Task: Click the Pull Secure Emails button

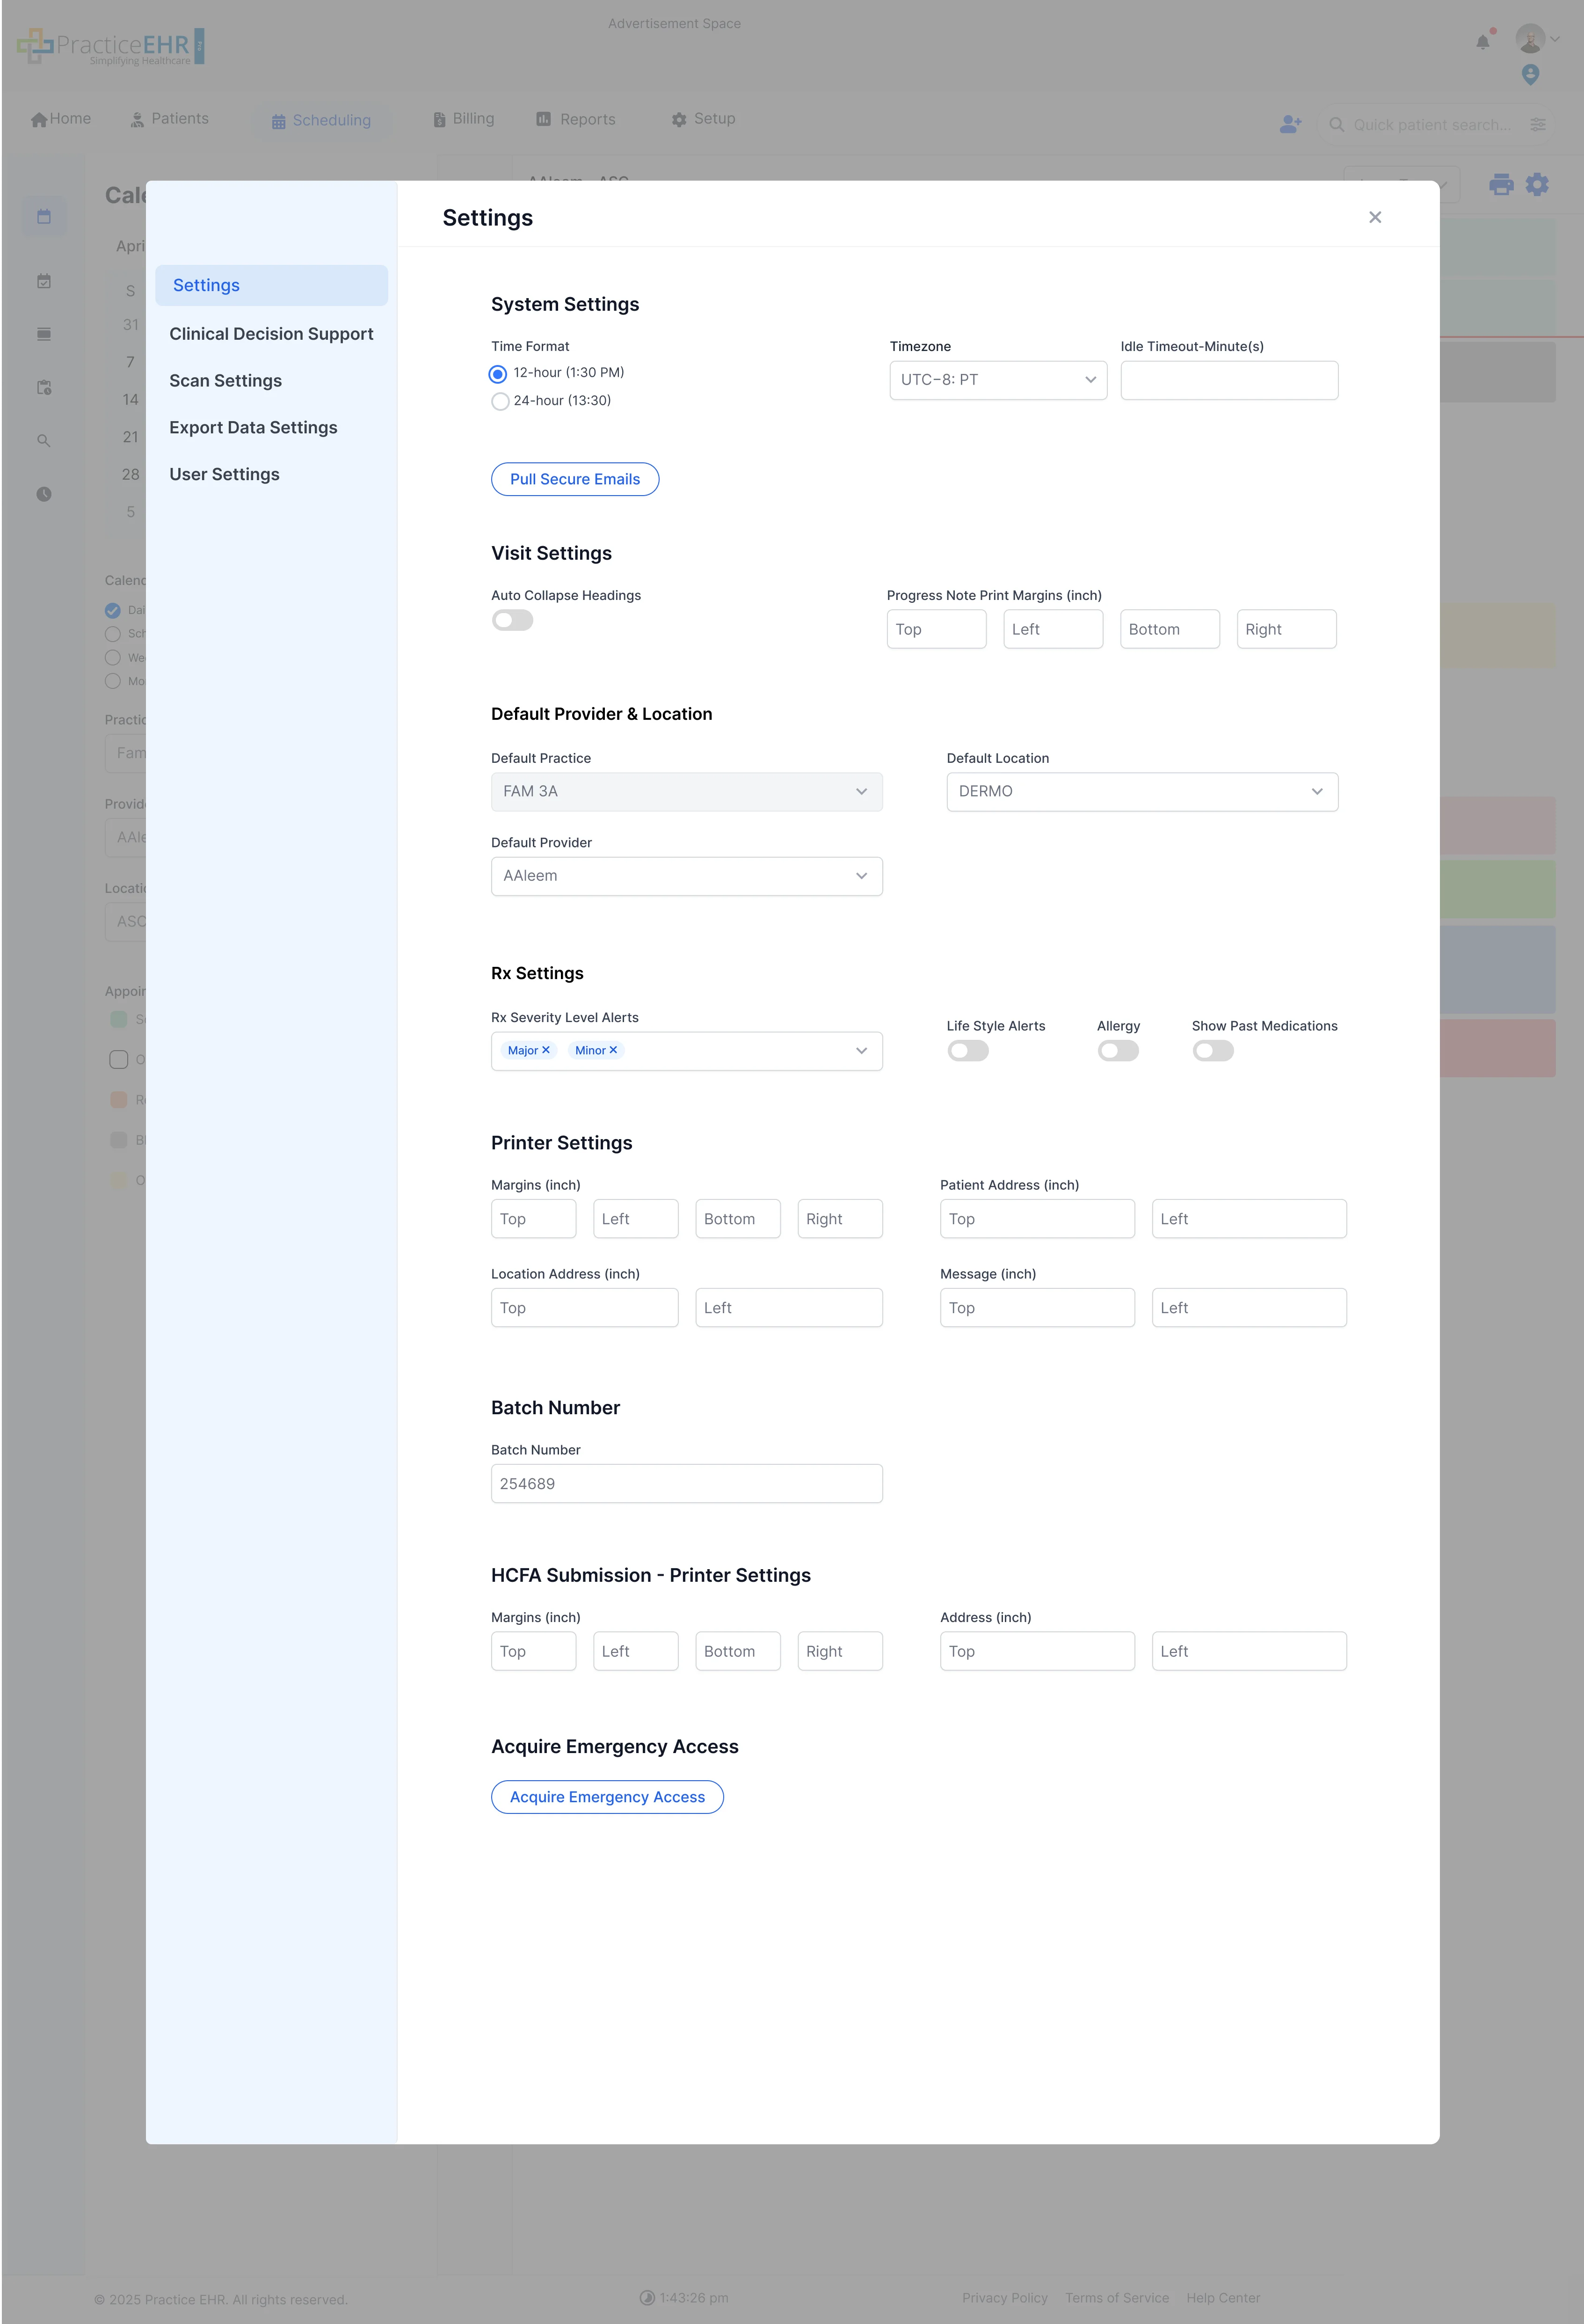Action: pyautogui.click(x=574, y=479)
